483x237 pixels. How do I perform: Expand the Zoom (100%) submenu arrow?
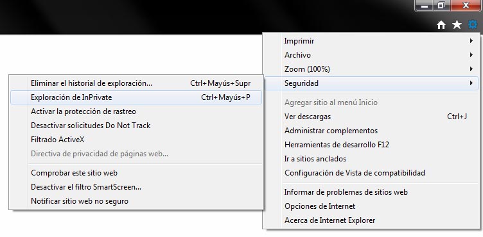(x=471, y=69)
